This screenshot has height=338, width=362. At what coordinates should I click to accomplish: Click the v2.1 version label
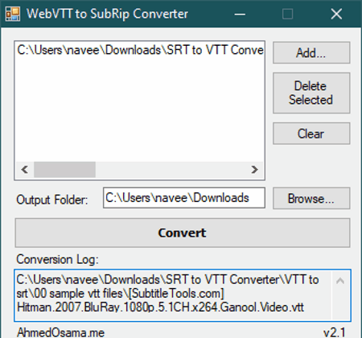(x=335, y=332)
